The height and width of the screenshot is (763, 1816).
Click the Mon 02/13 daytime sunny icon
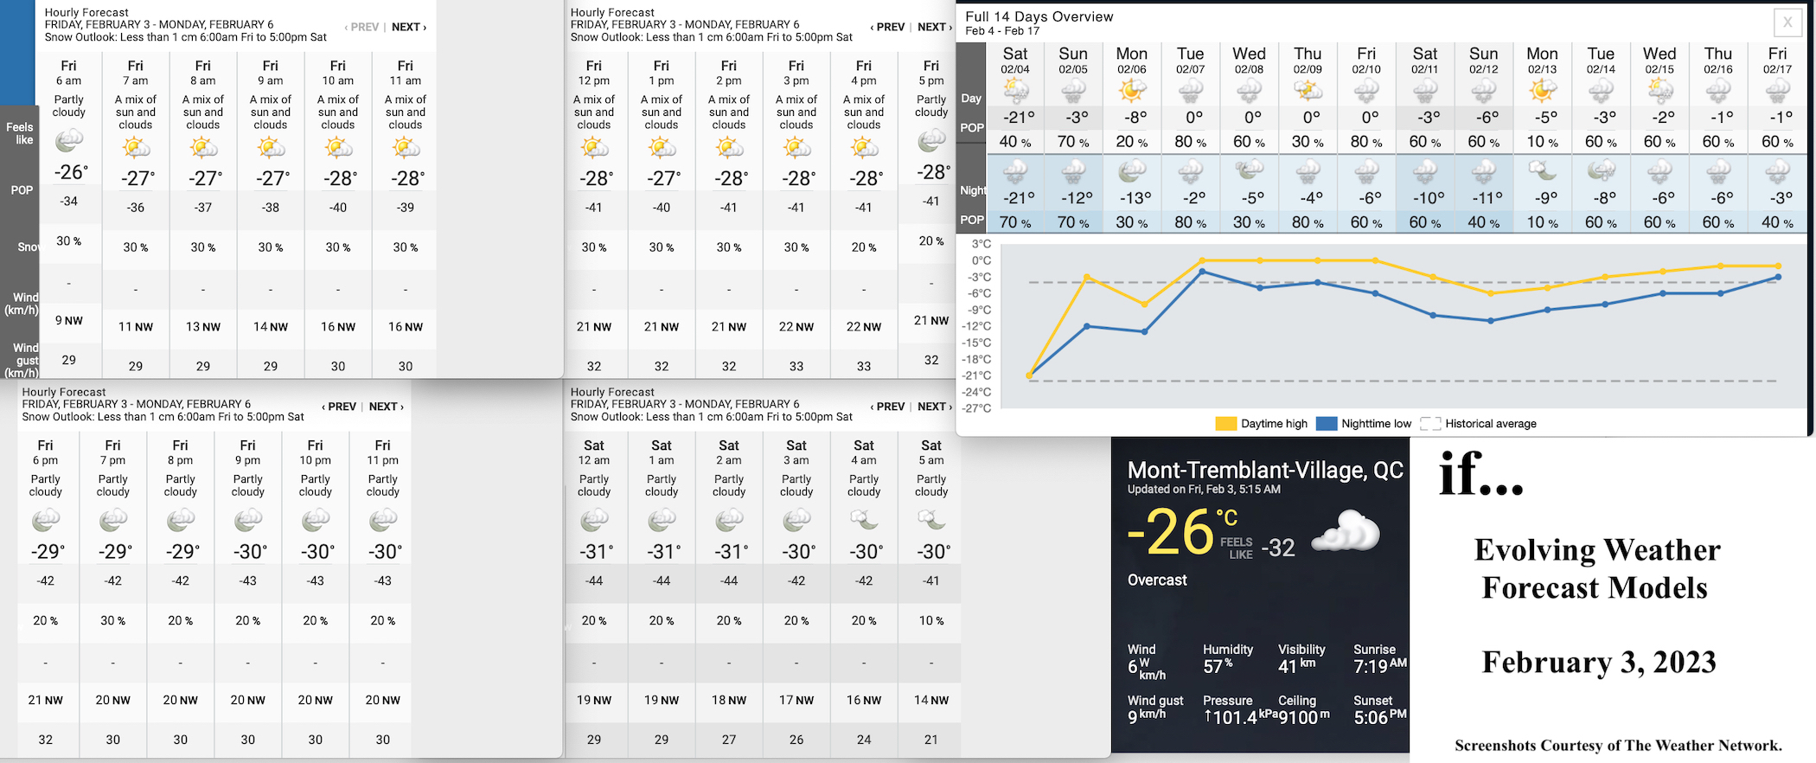point(1542,90)
